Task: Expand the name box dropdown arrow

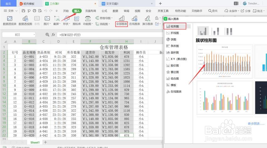Action: coord(34,35)
